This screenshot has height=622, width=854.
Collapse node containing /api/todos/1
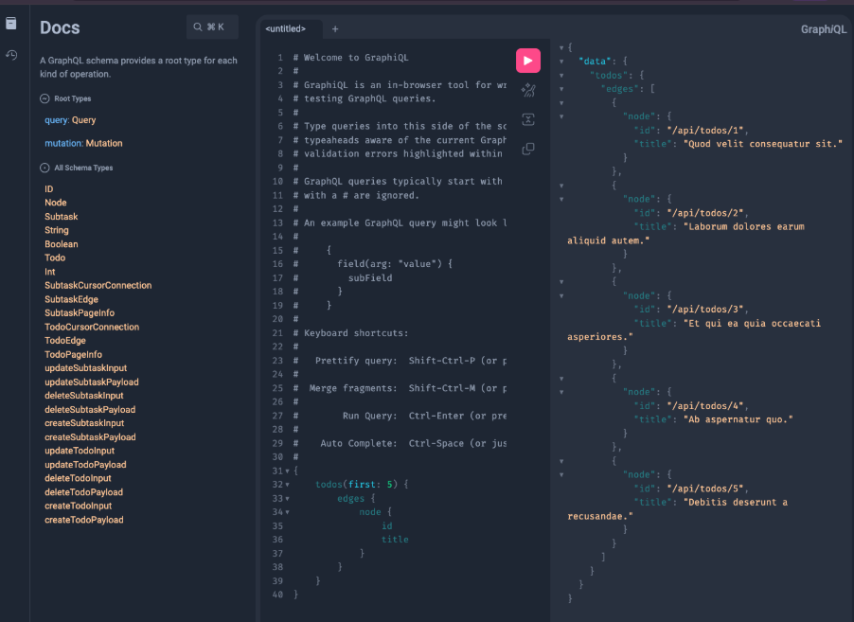pos(561,116)
